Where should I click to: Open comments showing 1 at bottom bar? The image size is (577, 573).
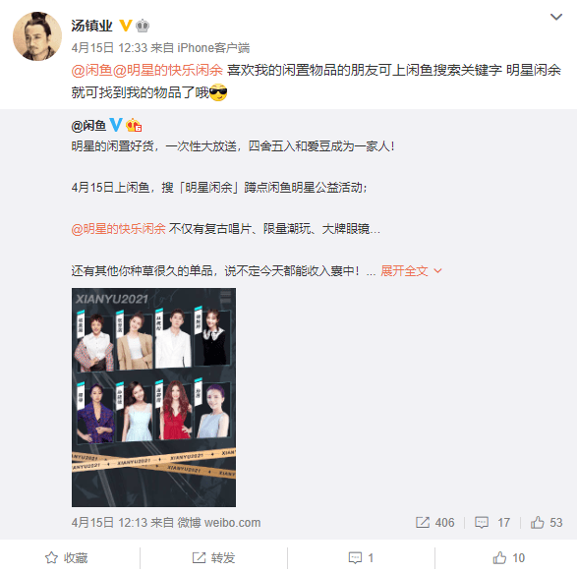(361, 558)
